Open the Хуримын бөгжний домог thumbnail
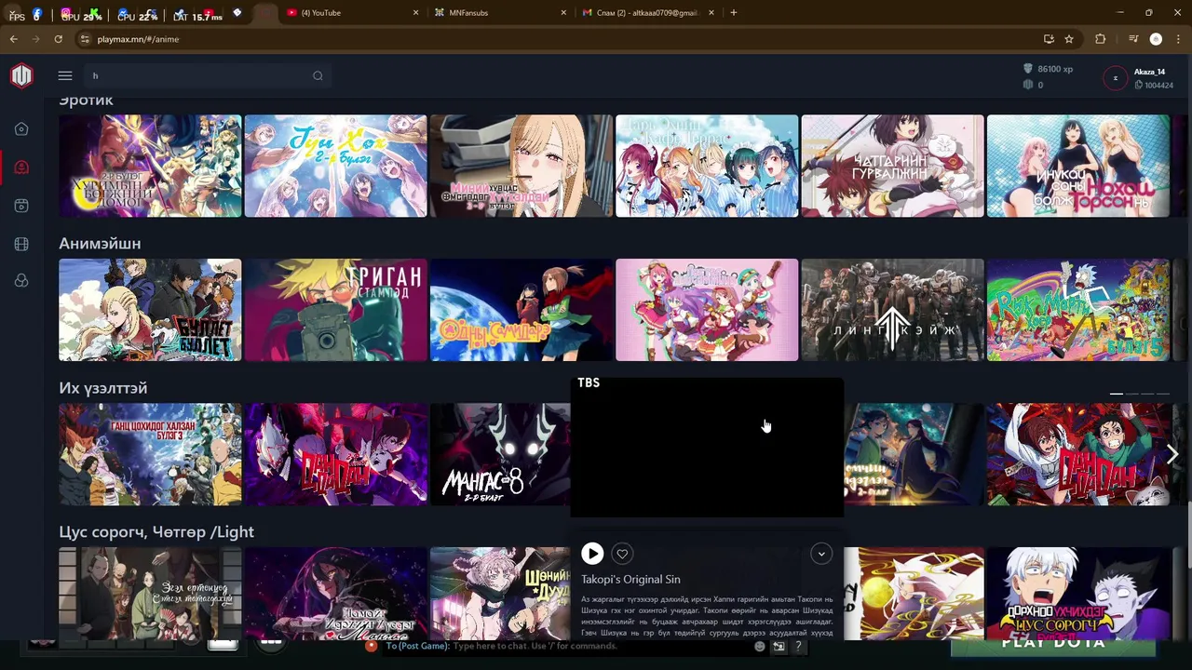 click(150, 166)
